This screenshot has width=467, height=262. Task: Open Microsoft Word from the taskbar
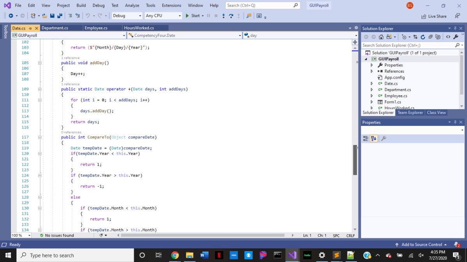click(x=204, y=255)
